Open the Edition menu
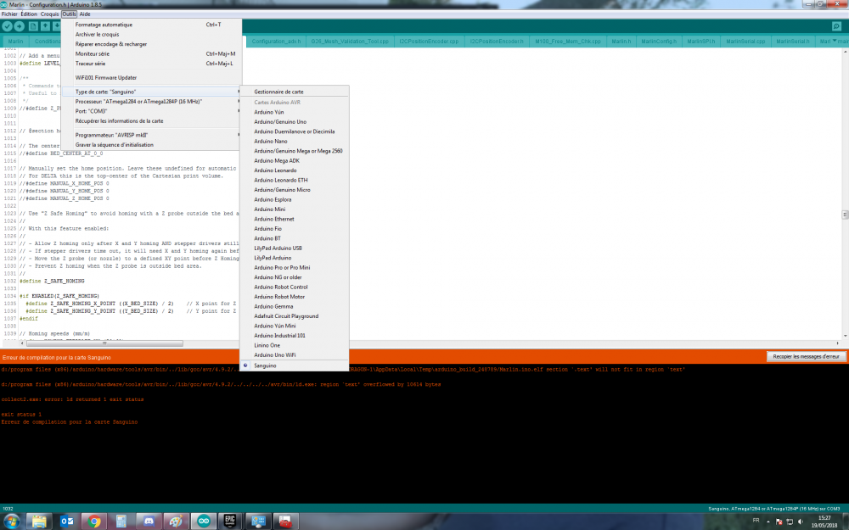 click(29, 14)
